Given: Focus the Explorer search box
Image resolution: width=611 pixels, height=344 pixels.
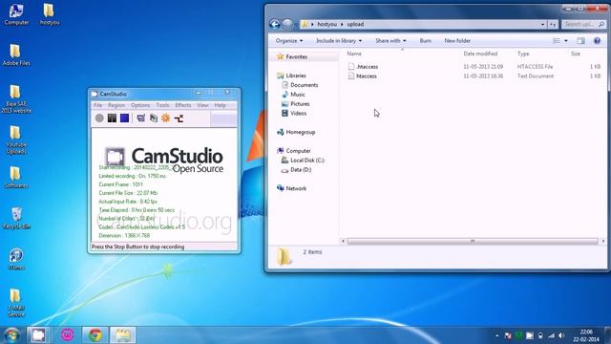Looking at the screenshot, I should [583, 24].
